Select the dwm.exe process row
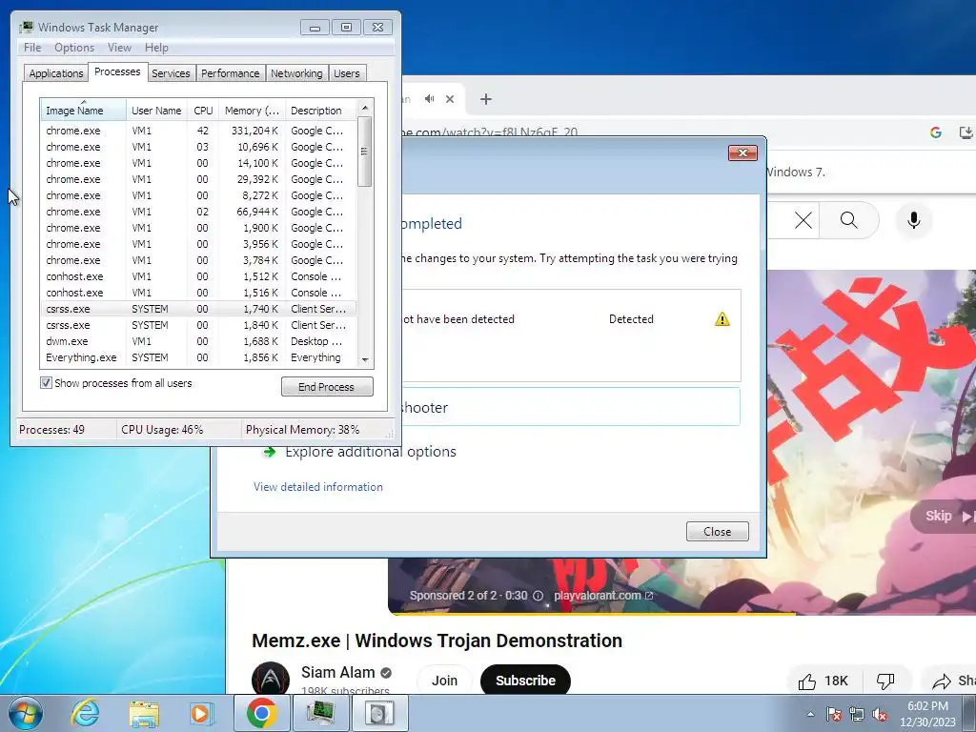The height and width of the screenshot is (732, 976). pos(198,341)
